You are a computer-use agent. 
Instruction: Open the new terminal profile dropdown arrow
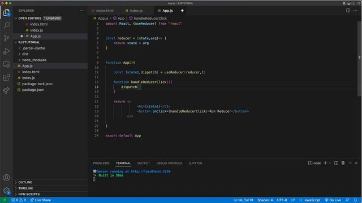click(x=330, y=163)
